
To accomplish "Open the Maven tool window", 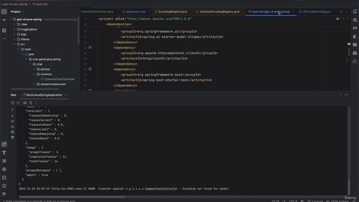I will coord(355,28).
